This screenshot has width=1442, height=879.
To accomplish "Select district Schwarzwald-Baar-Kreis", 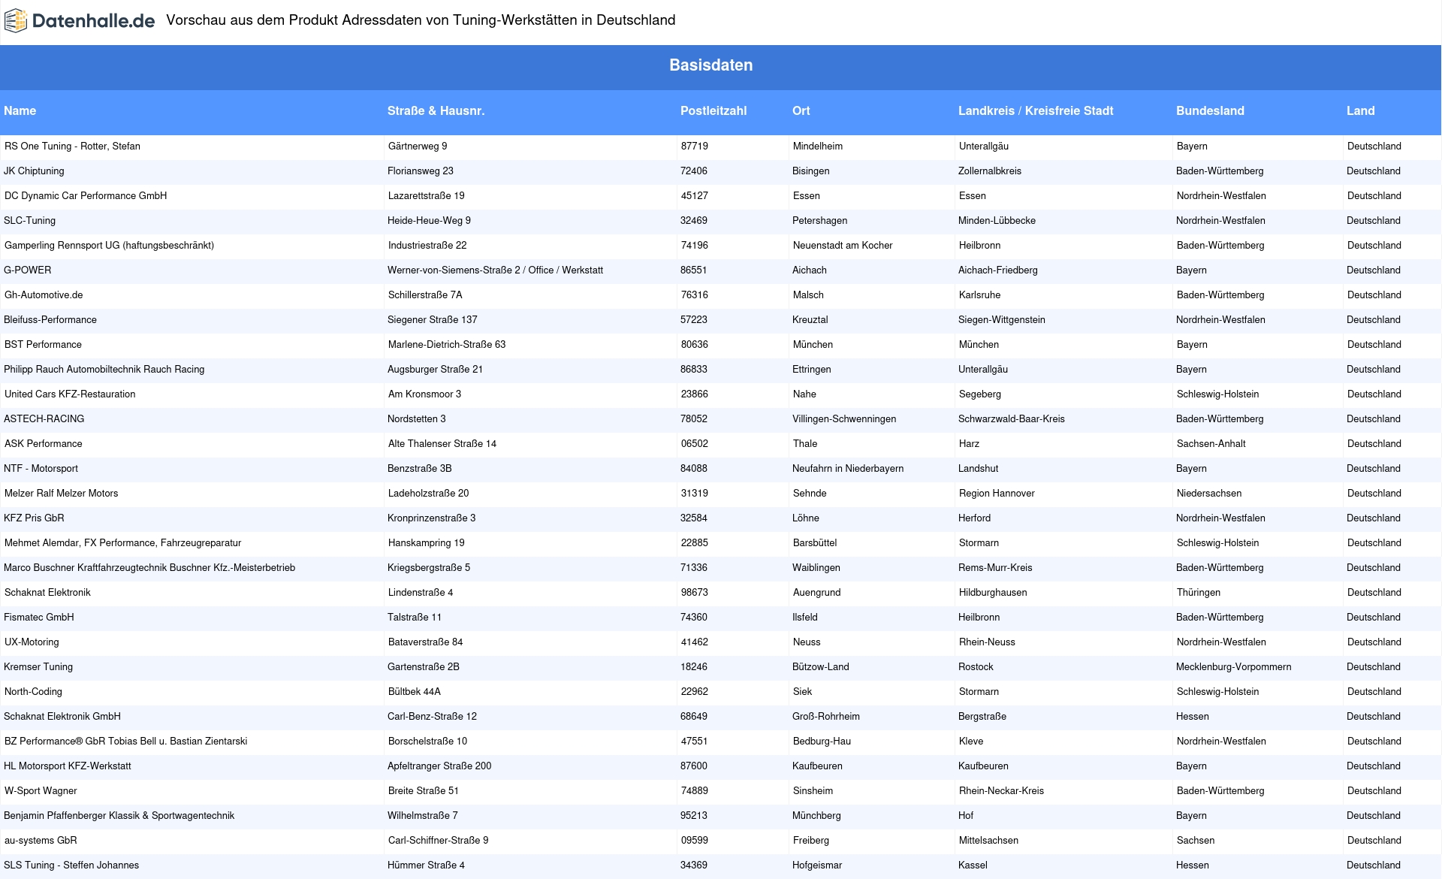I will (x=1012, y=419).
